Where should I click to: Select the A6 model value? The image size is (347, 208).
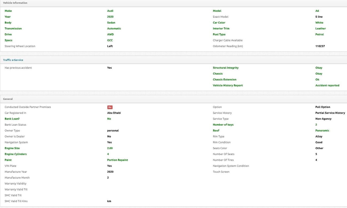317,11
